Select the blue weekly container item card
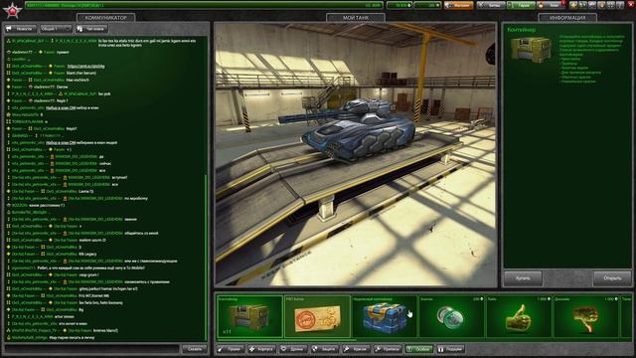Screen dimensions: 636x358 tap(385, 316)
